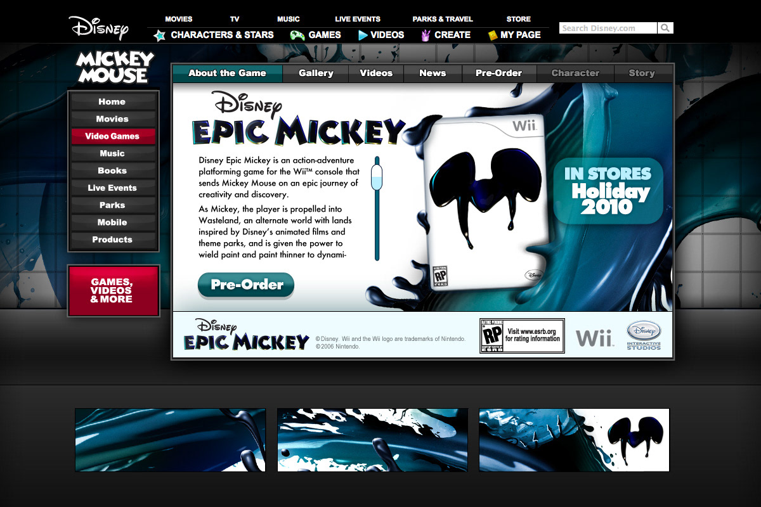The width and height of the screenshot is (761, 507).
Task: Click the description text scroll slider handle
Action: (377, 177)
